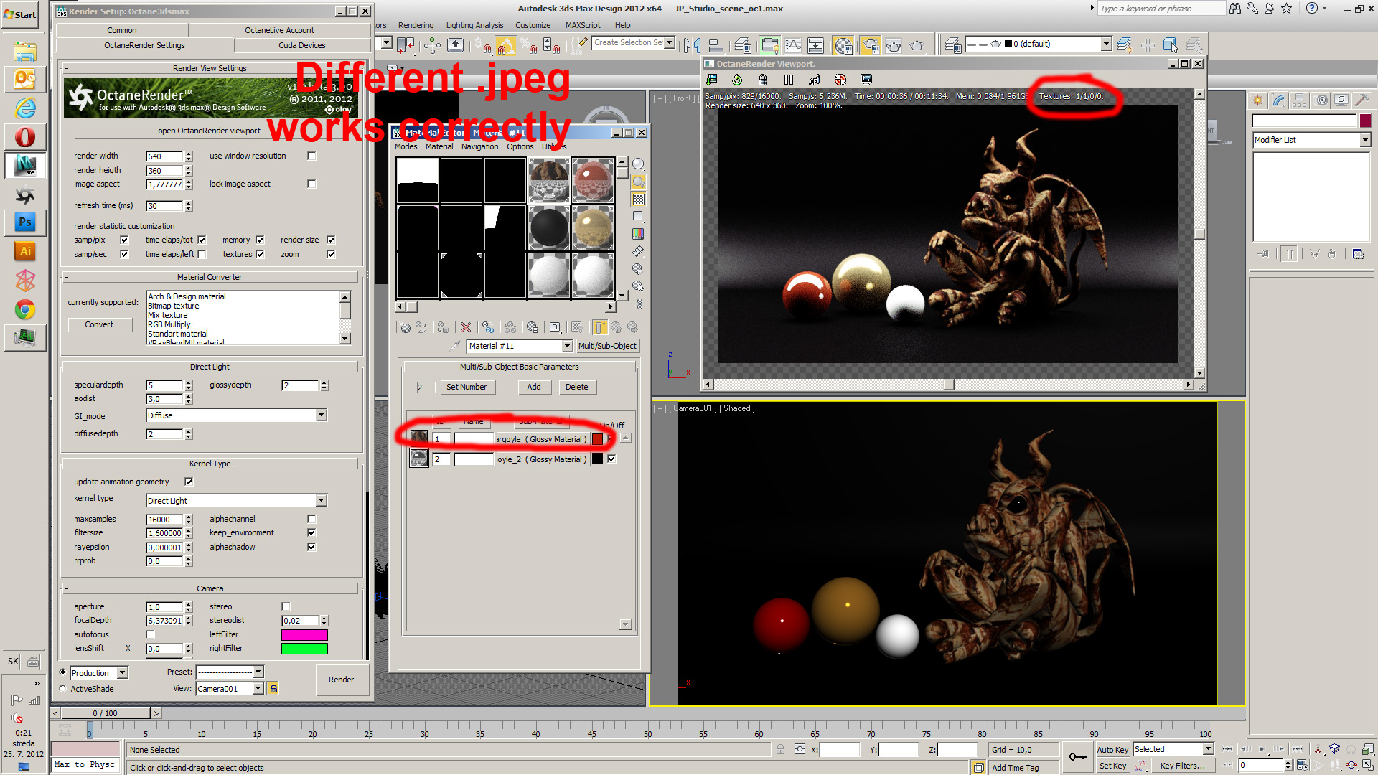Click Photoshop icon in Windows taskbar
The image size is (1378, 775).
coord(25,222)
